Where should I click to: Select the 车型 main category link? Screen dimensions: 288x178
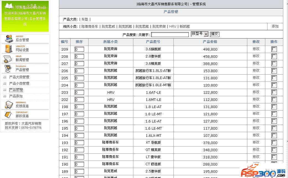click(x=85, y=19)
